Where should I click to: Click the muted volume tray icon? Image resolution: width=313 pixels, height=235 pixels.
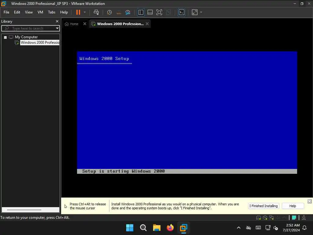click(276, 228)
